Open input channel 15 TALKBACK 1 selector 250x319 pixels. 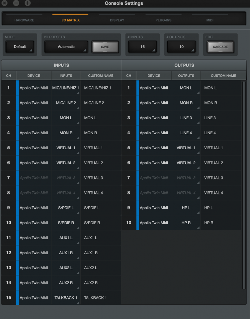(x=66, y=298)
